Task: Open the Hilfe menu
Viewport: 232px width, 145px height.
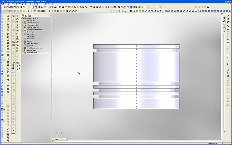Action: pyautogui.click(x=53, y=4)
